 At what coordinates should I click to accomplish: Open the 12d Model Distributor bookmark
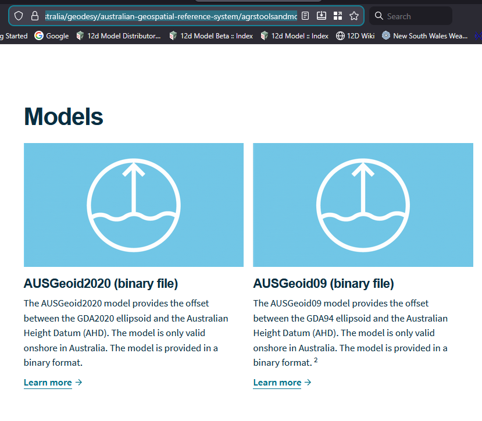tap(119, 36)
